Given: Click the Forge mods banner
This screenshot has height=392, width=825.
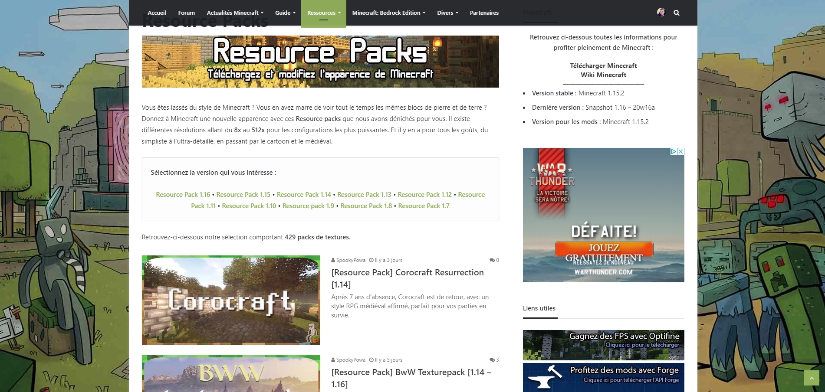Looking at the screenshot, I should click(603, 378).
